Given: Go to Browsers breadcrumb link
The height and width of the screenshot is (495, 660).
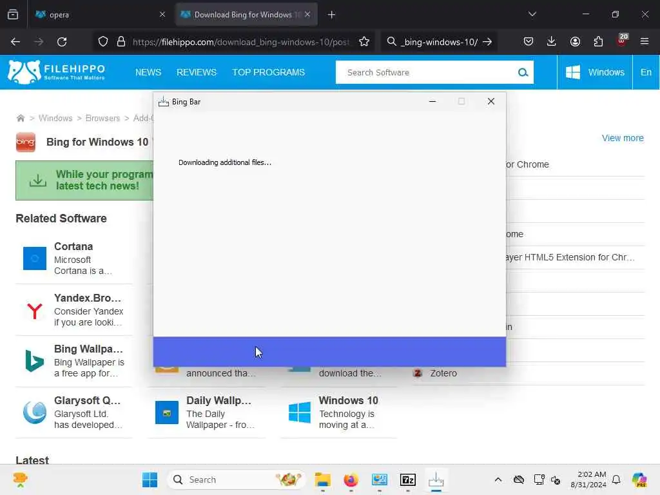Looking at the screenshot, I should (x=102, y=119).
